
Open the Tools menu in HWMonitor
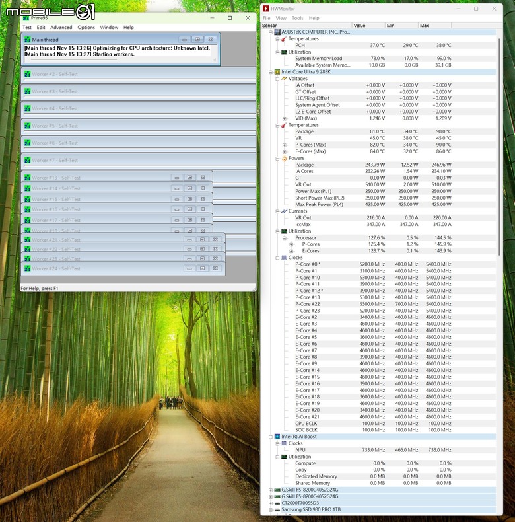click(x=298, y=18)
